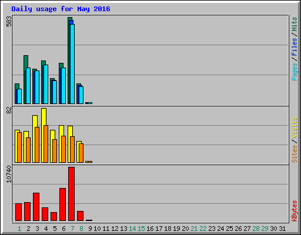
Task: Click day 8 on the x-axis
Action: point(81,229)
